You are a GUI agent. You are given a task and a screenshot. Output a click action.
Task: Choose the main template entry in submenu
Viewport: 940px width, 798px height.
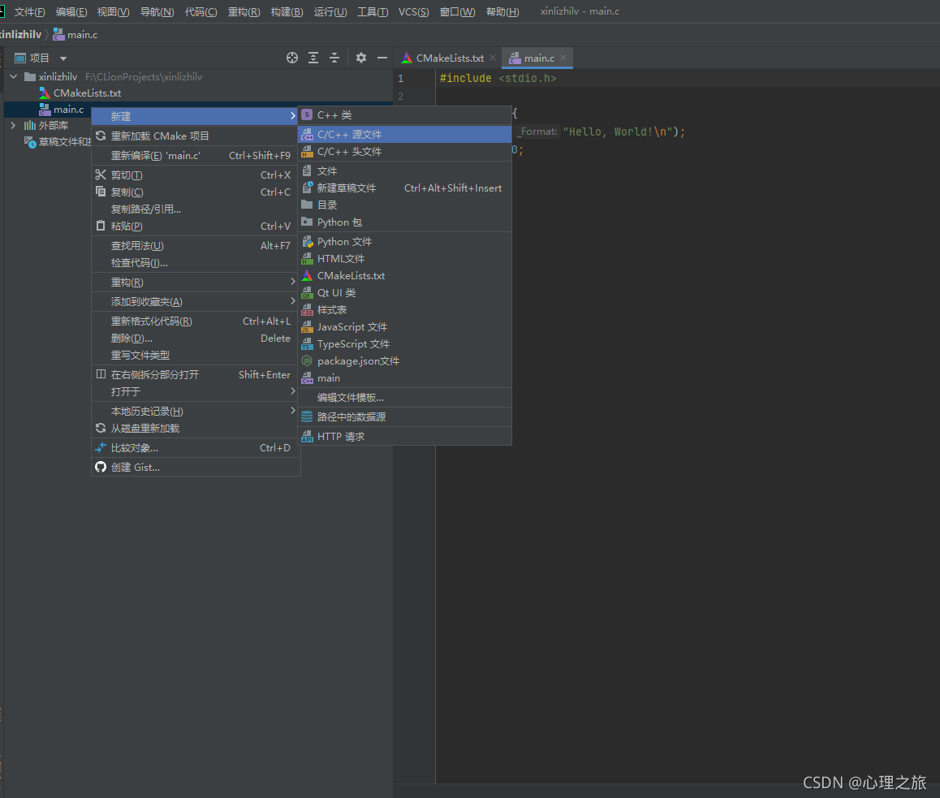click(405, 378)
